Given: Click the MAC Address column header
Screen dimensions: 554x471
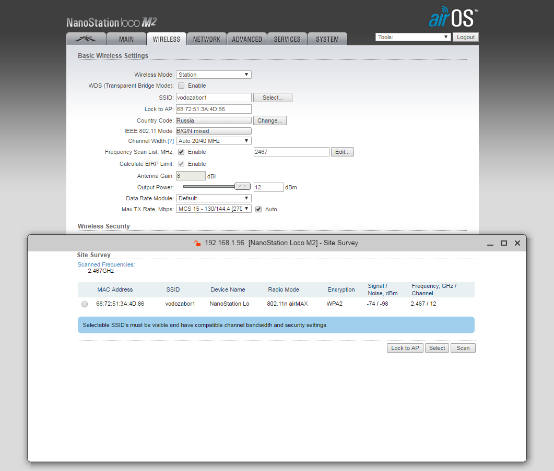Looking at the screenshot, I should click(x=115, y=289).
